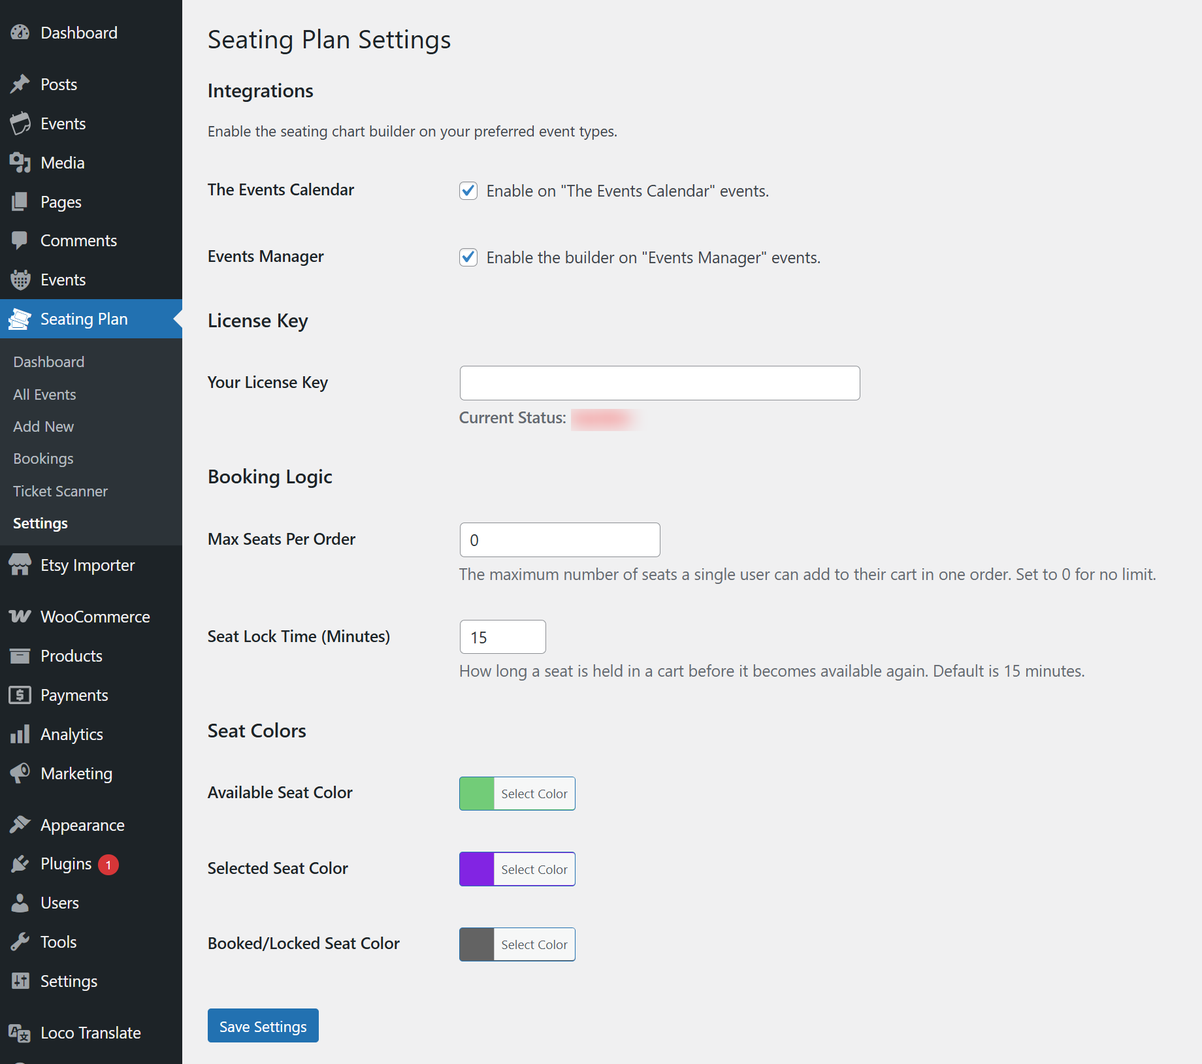Open the Media library icon

20,162
